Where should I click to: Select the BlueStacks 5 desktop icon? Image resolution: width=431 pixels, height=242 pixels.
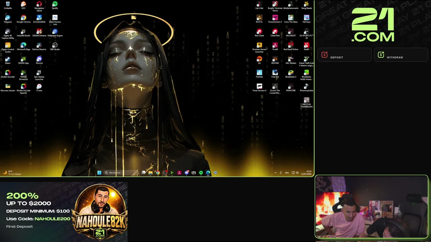(291, 74)
